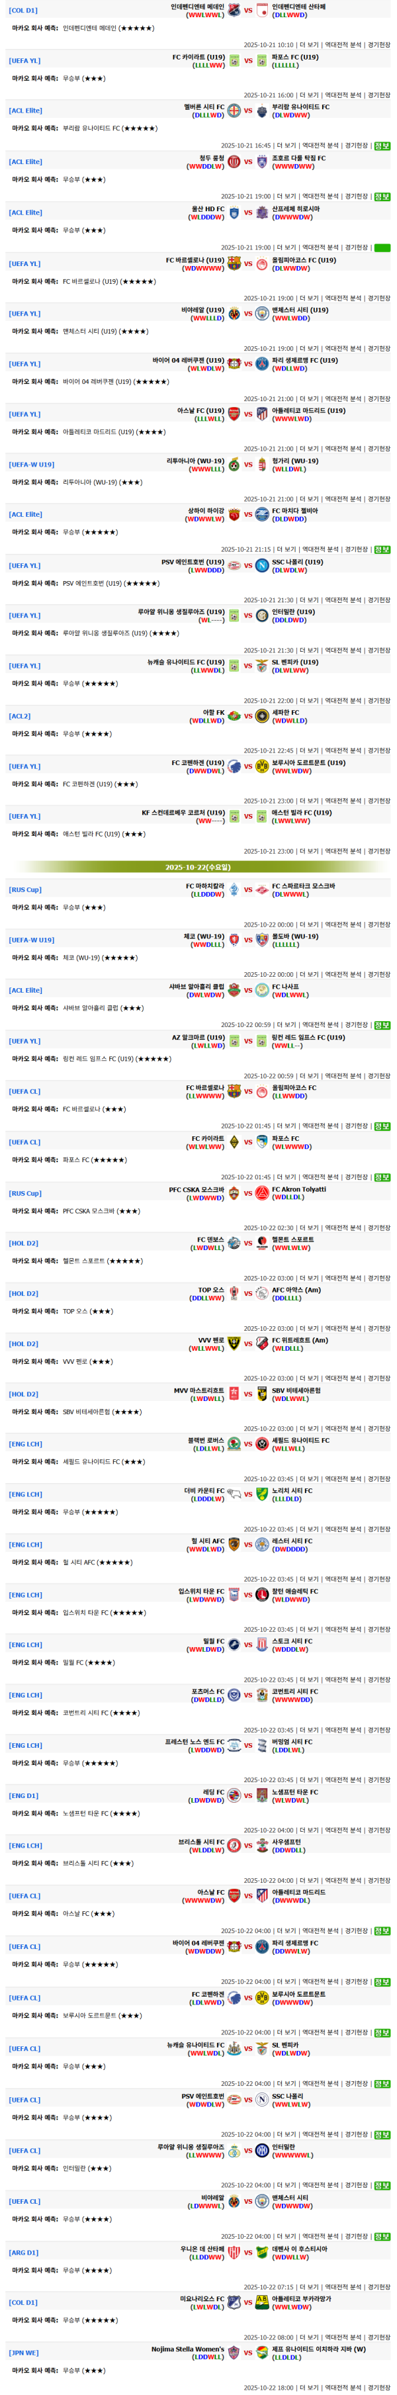Click the 2025-10-22(수요일) date header bar
397x2395 pixels.
click(x=198, y=868)
